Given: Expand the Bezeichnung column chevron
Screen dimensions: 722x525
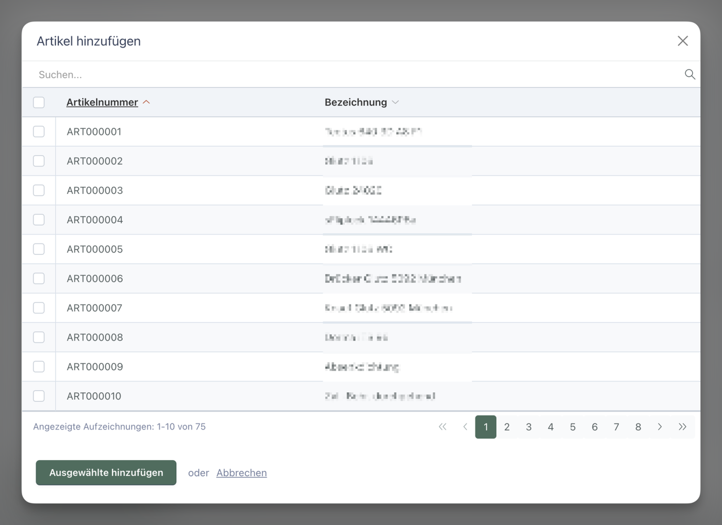Looking at the screenshot, I should pos(396,102).
